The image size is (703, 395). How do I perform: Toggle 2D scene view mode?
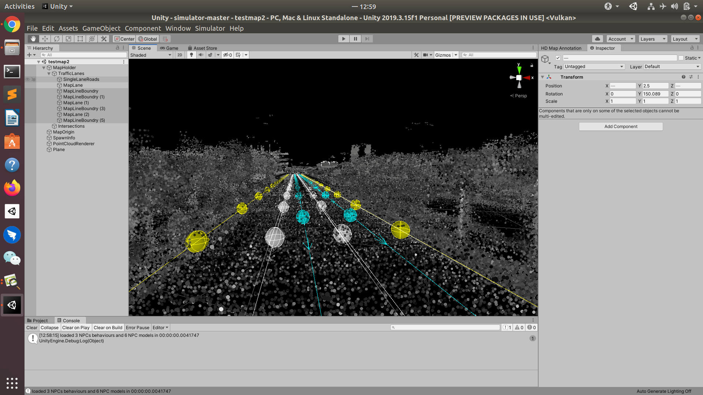click(179, 55)
